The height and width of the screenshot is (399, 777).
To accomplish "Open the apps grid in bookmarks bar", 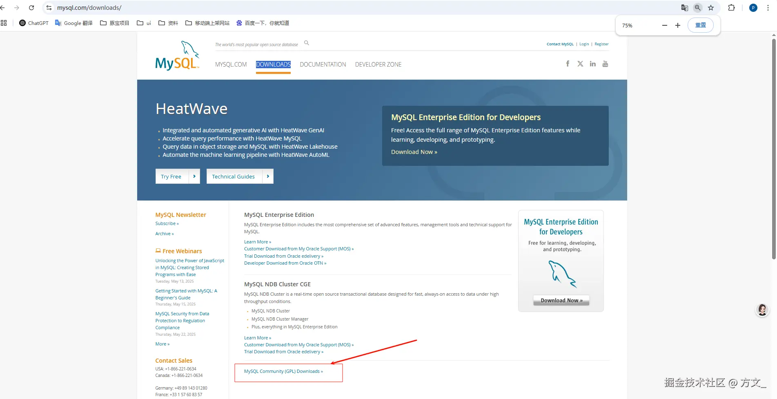I will coord(4,23).
